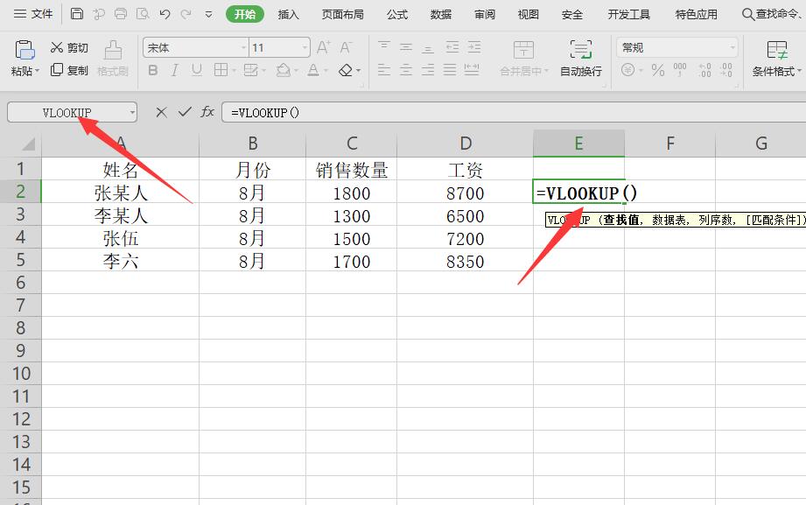Click the fx insert function icon
The image size is (806, 505).
pos(207,112)
